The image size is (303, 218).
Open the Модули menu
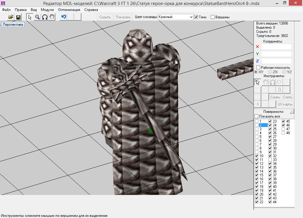tap(47, 10)
